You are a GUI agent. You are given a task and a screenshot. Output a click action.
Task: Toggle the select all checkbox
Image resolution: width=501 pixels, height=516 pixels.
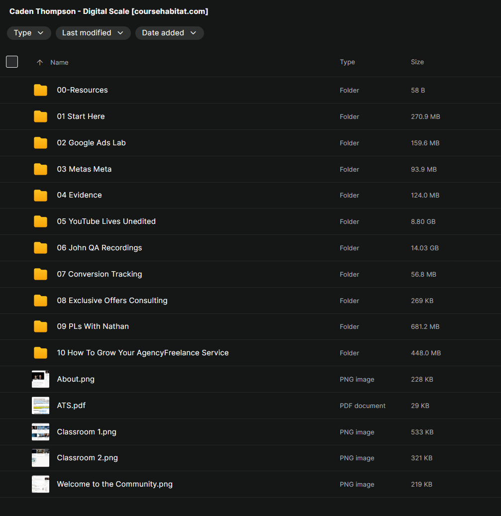pos(12,62)
